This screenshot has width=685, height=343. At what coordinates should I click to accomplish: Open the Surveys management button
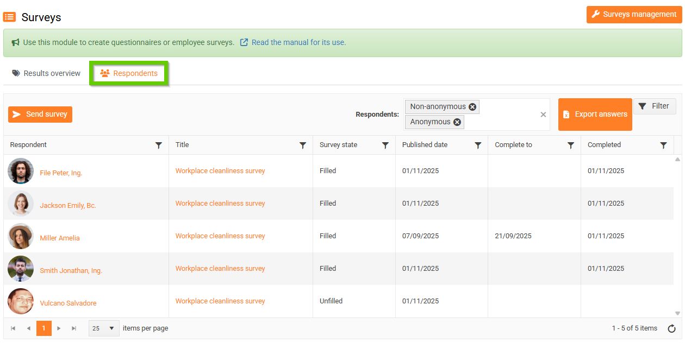pos(634,15)
